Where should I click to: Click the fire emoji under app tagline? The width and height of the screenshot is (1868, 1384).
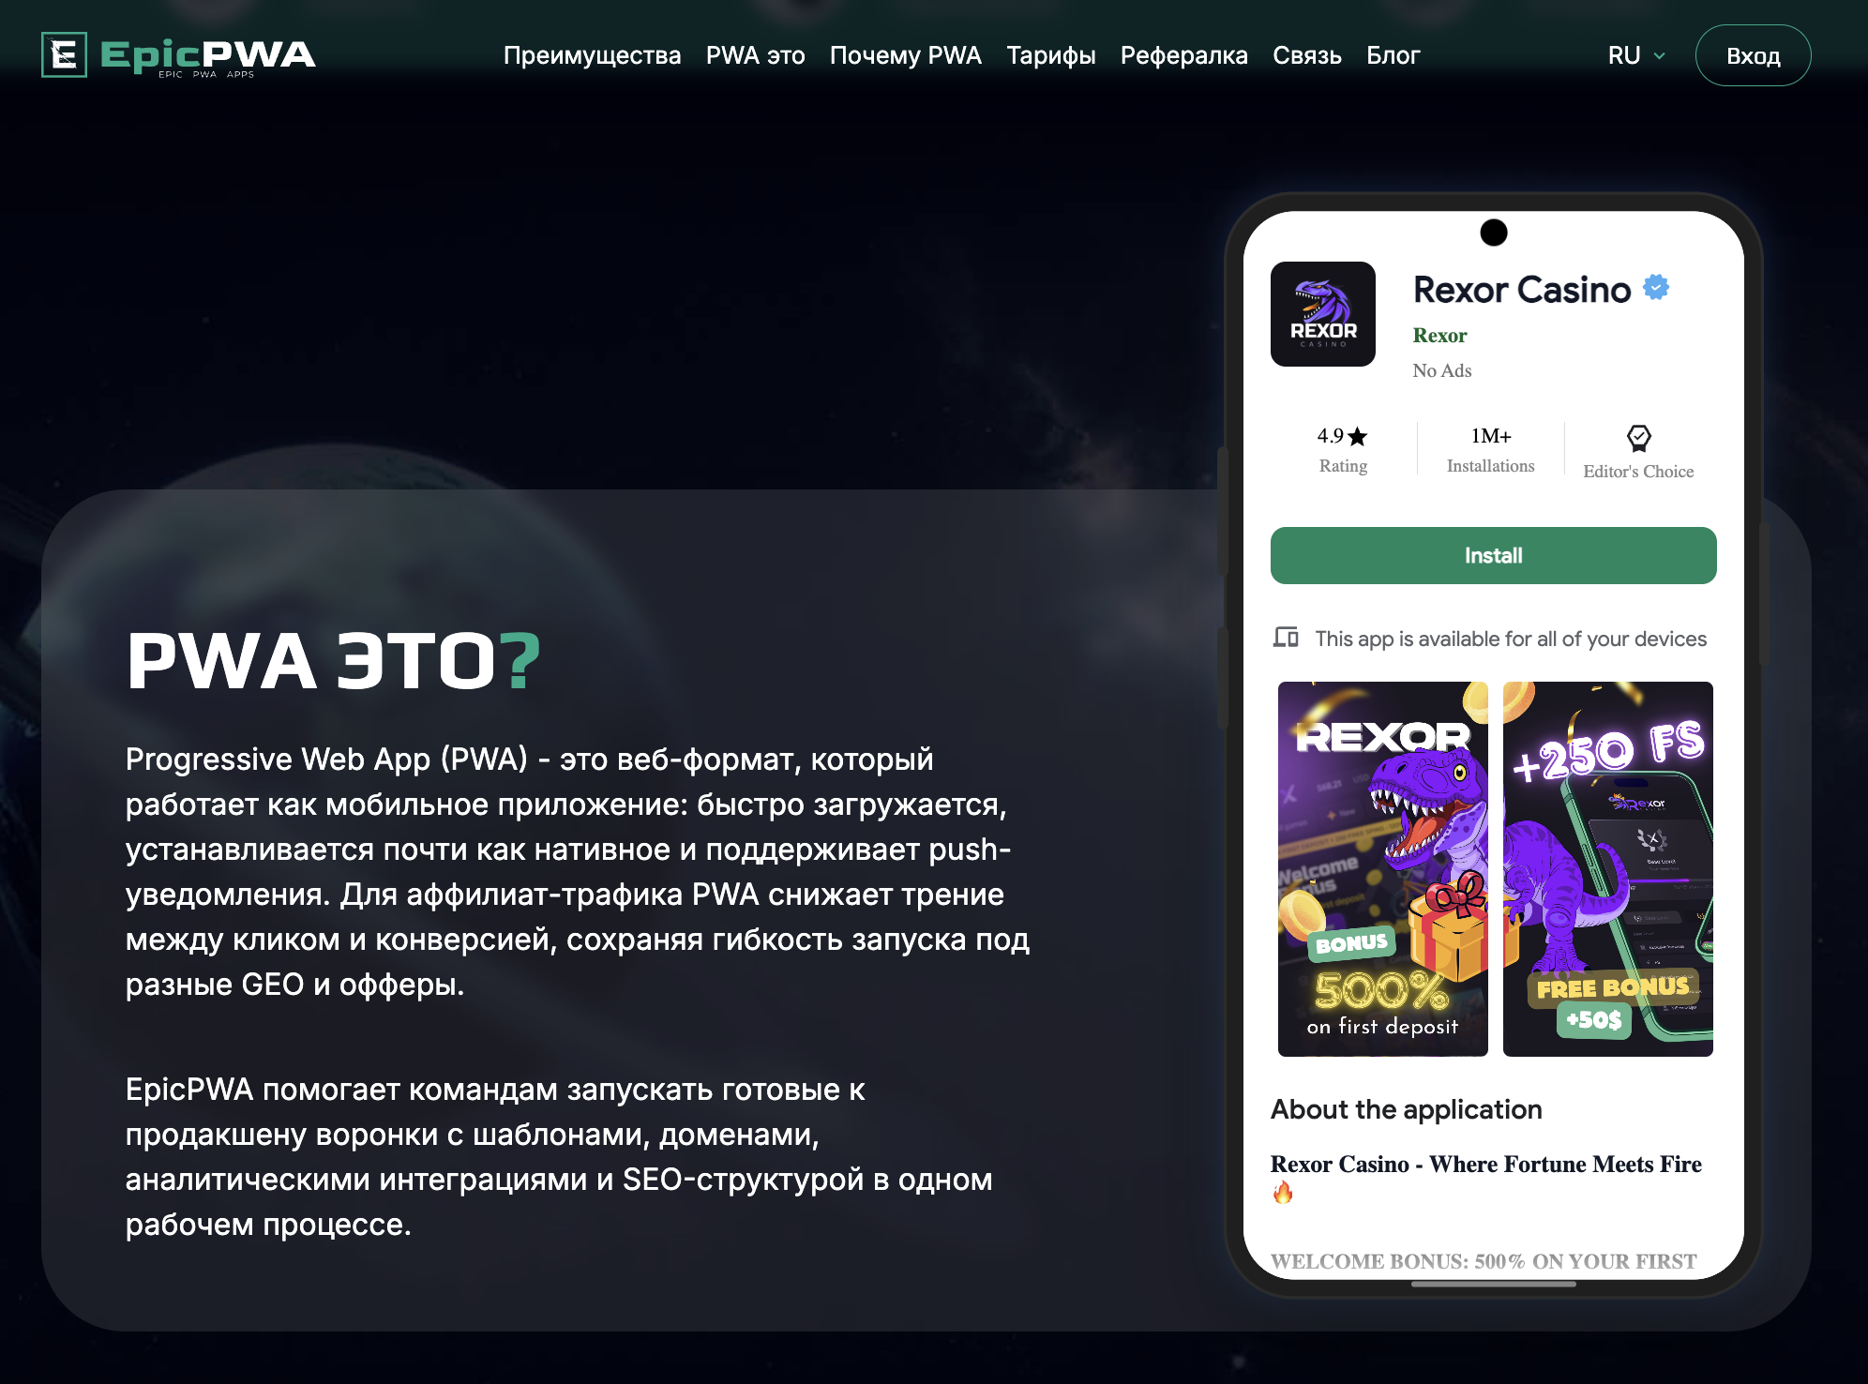tap(1283, 1192)
